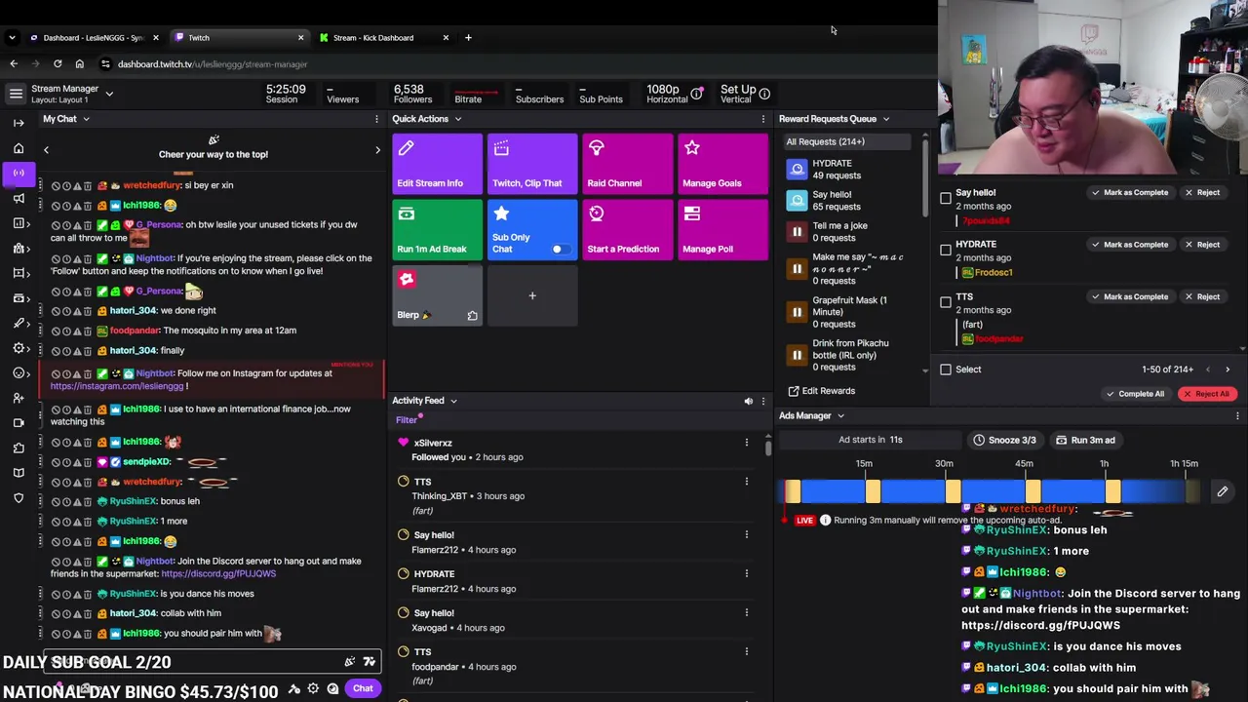Open browser tab list dropdown arrow
This screenshot has width=1248, height=702.
(12, 38)
